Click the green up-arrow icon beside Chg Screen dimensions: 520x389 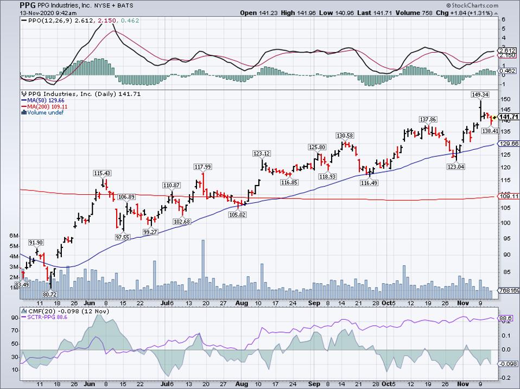click(496, 13)
